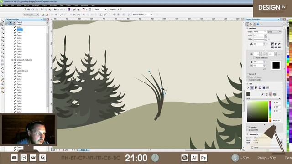Toggle the Share Attributes checkbox
Image resolution: width=292 pixels, height=164 pixels.
tap(255, 58)
